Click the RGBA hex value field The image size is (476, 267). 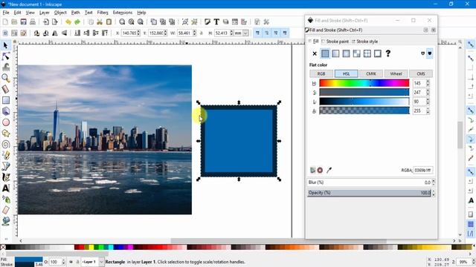pyautogui.click(x=423, y=170)
